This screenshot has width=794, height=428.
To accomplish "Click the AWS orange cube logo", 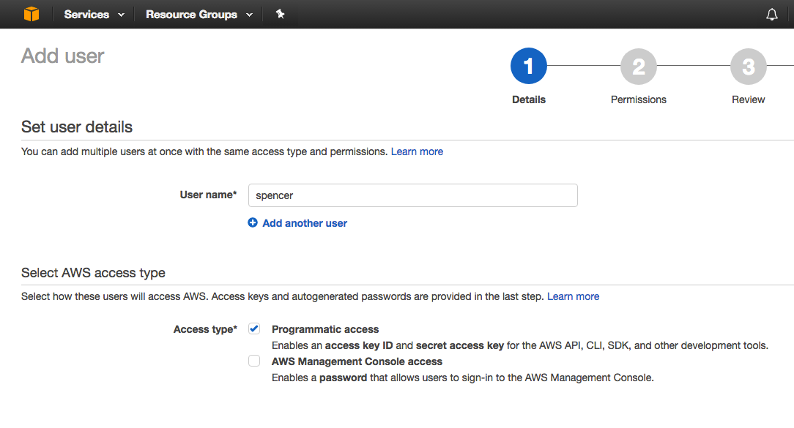I will (31, 14).
